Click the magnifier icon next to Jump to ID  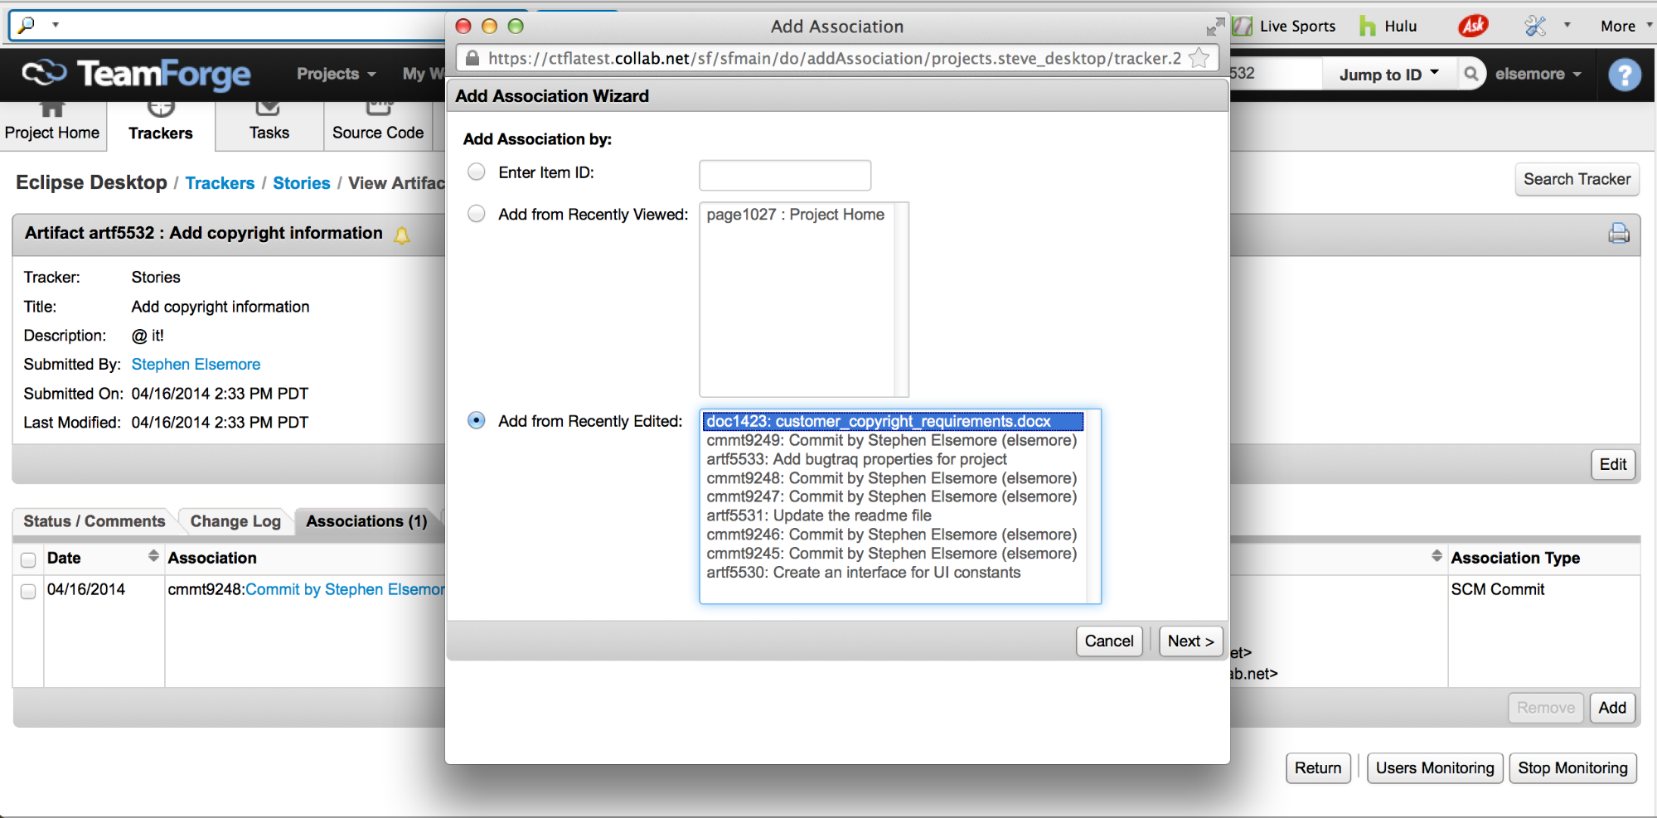point(1471,74)
